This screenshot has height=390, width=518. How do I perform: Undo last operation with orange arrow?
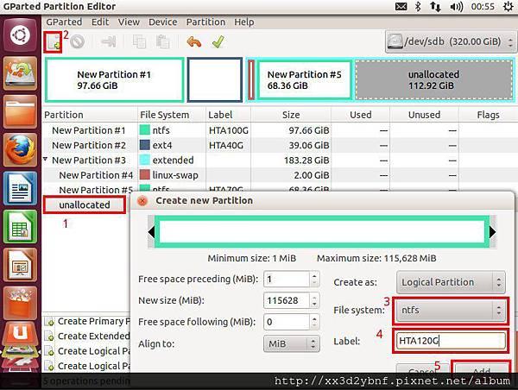point(194,42)
